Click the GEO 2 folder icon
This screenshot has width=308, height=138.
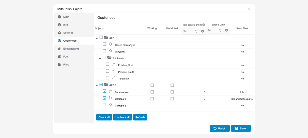point(106,85)
